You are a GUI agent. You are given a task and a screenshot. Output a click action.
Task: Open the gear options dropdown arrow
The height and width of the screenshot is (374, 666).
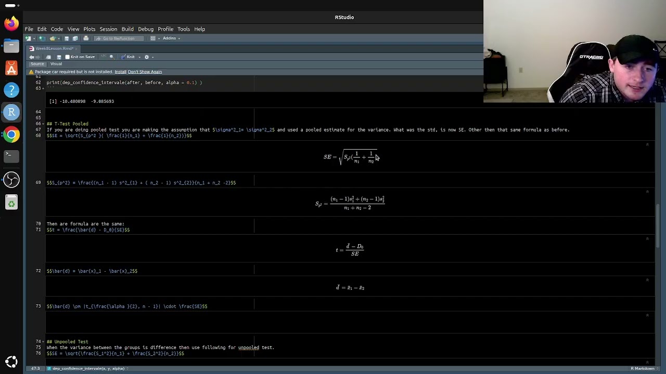(152, 57)
